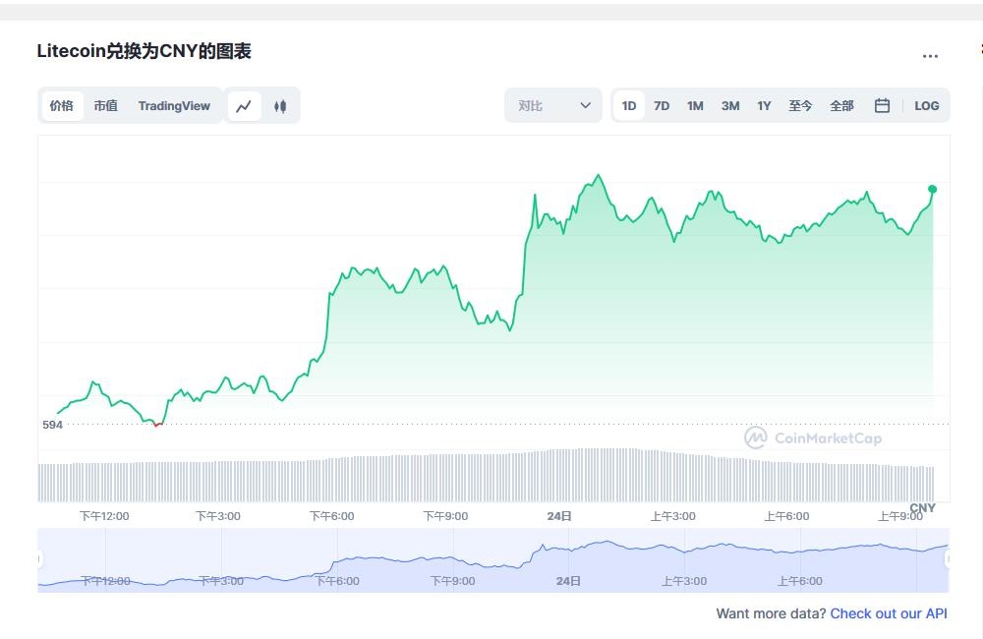Open the 对比 compare dropdown
This screenshot has height=639, width=983.
(553, 106)
